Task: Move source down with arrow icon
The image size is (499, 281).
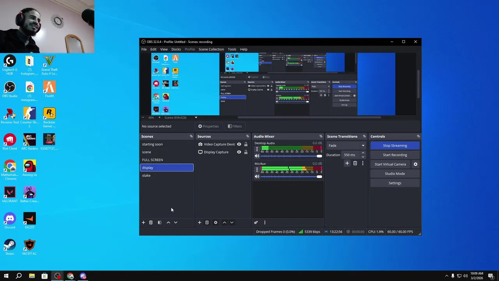Action: pyautogui.click(x=232, y=222)
